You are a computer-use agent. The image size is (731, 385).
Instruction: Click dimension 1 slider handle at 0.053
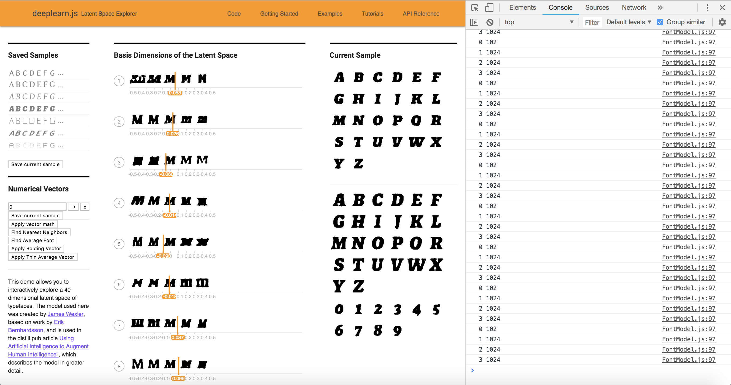click(x=175, y=93)
